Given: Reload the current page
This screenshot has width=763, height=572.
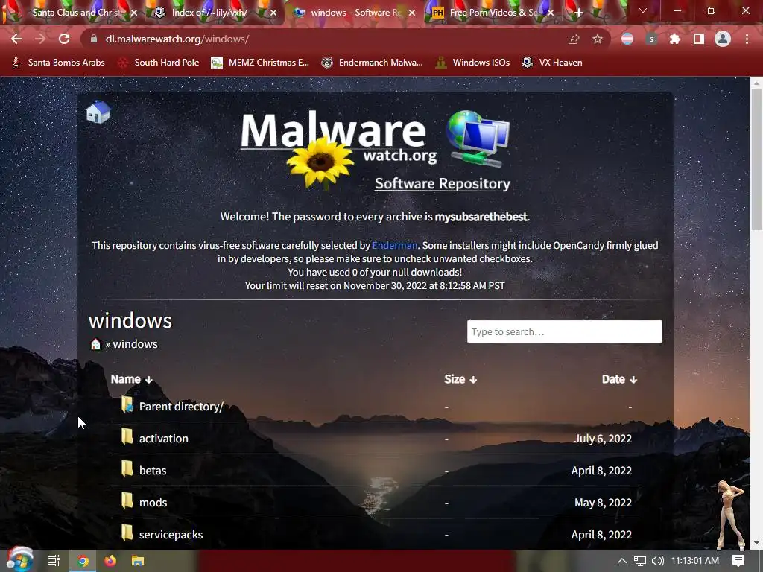Looking at the screenshot, I should coord(64,39).
